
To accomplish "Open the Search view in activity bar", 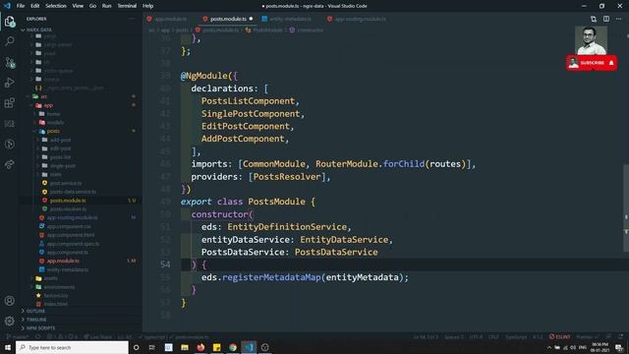I will click(x=10, y=41).
